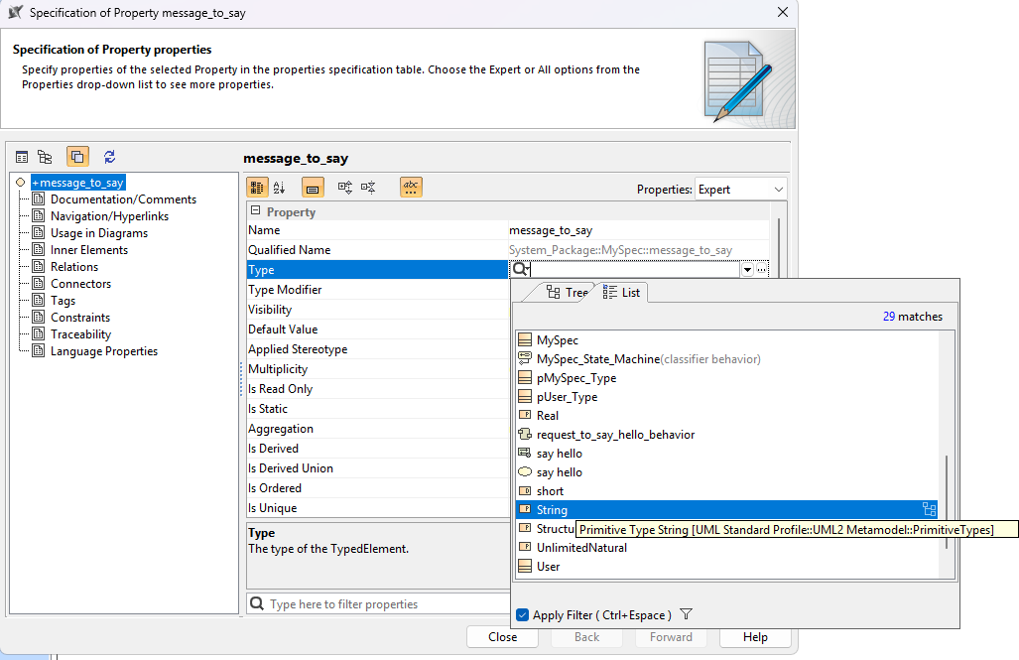Switch to the List tab

(621, 292)
